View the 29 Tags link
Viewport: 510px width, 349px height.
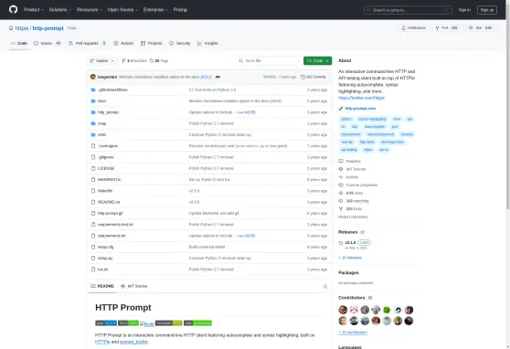coord(159,61)
